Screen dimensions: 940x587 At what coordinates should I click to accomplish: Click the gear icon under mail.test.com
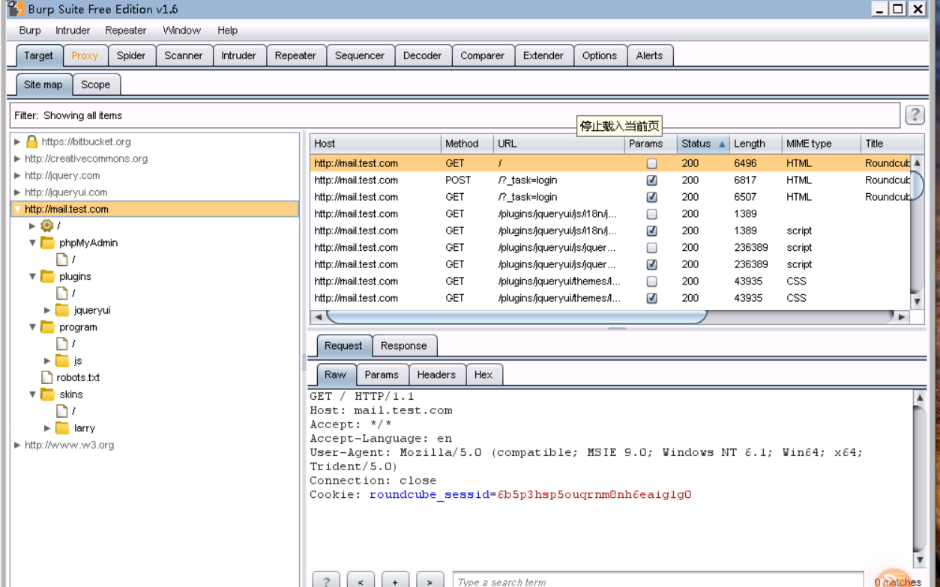(x=47, y=225)
